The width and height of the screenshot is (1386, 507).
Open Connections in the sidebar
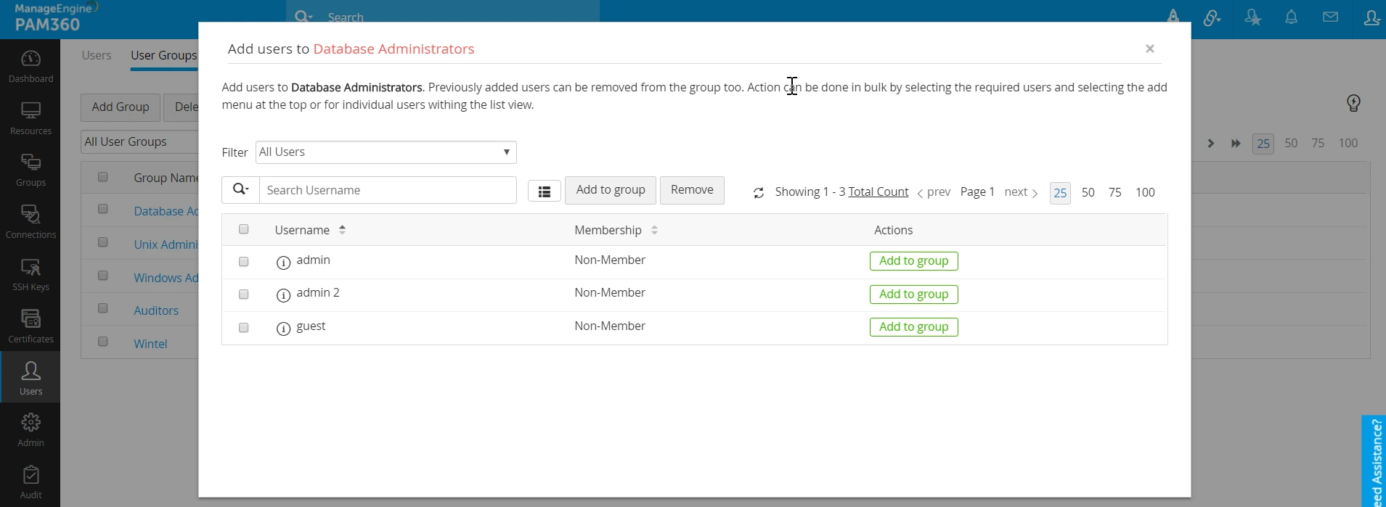pyautogui.click(x=30, y=222)
